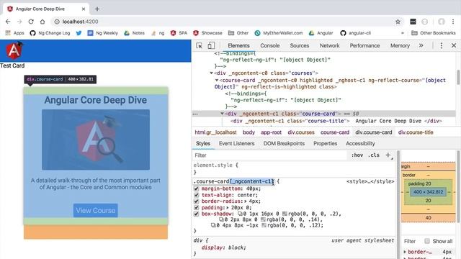Click the Angular logo in the header
Viewport: 461px width, 259px height.
14,50
